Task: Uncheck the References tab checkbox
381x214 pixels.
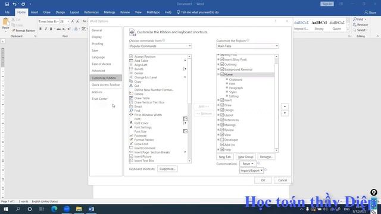Action: pyautogui.click(x=222, y=120)
